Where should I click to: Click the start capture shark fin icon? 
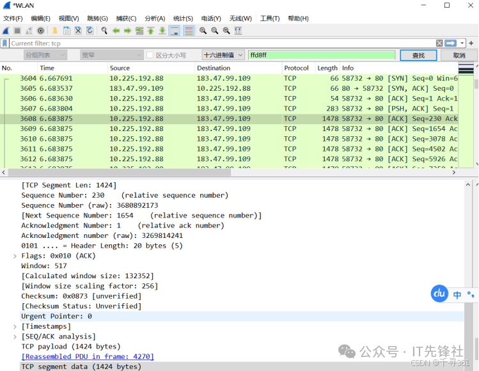coord(6,31)
